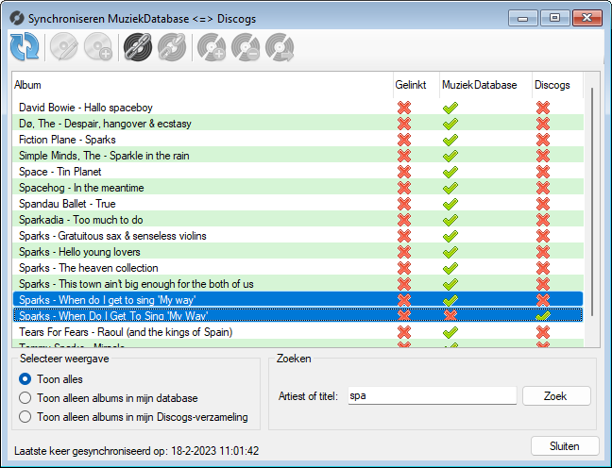Select lowercase Sparks - When do I get to sing 'My way'
This screenshot has width=612, height=468.
[298, 299]
